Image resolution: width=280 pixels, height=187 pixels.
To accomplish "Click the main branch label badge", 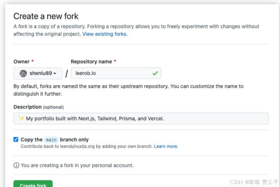I will click(x=51, y=140).
